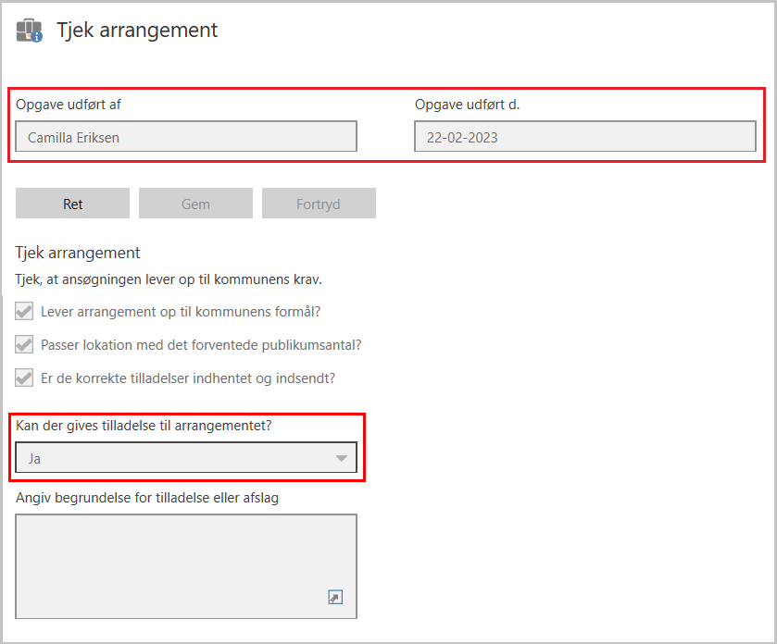Click the 'Tjek arrangement' section heading below buttons
Viewport: 777px width, 644px height.
click(78, 253)
